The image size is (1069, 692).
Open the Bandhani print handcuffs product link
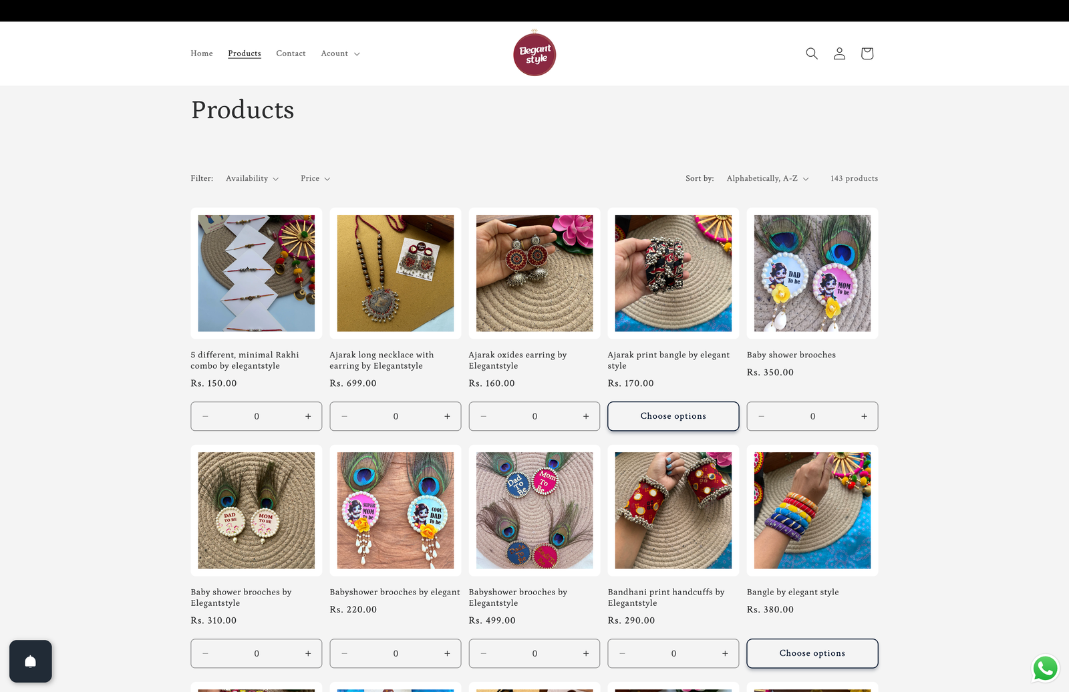point(666,597)
